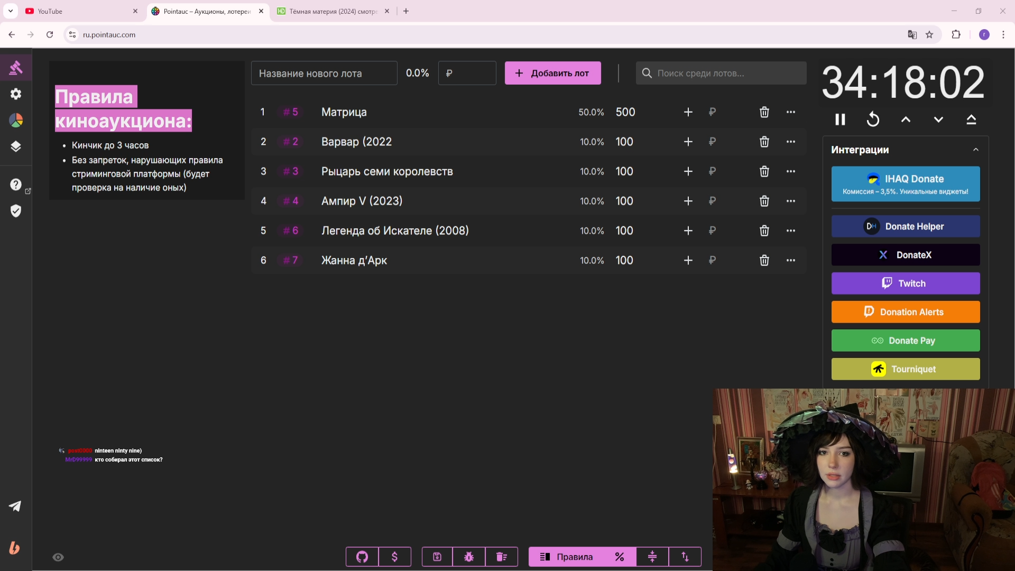Open the pie chart wheel page
The width and height of the screenshot is (1015, 571).
(x=16, y=121)
